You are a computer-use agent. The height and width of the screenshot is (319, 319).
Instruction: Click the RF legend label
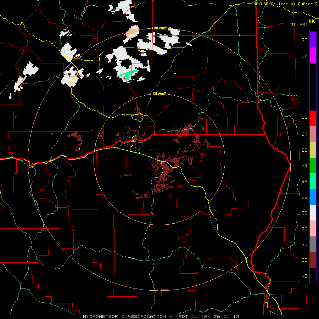[x=304, y=40]
